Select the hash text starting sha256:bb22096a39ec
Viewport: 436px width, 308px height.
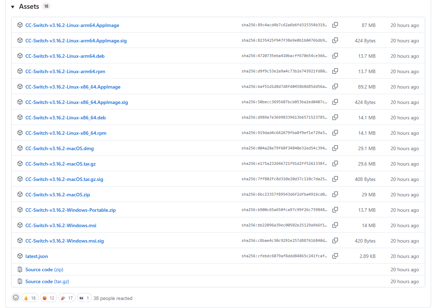click(285, 225)
